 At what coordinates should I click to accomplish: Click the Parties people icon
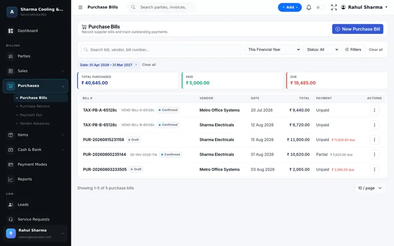[x=10, y=56]
